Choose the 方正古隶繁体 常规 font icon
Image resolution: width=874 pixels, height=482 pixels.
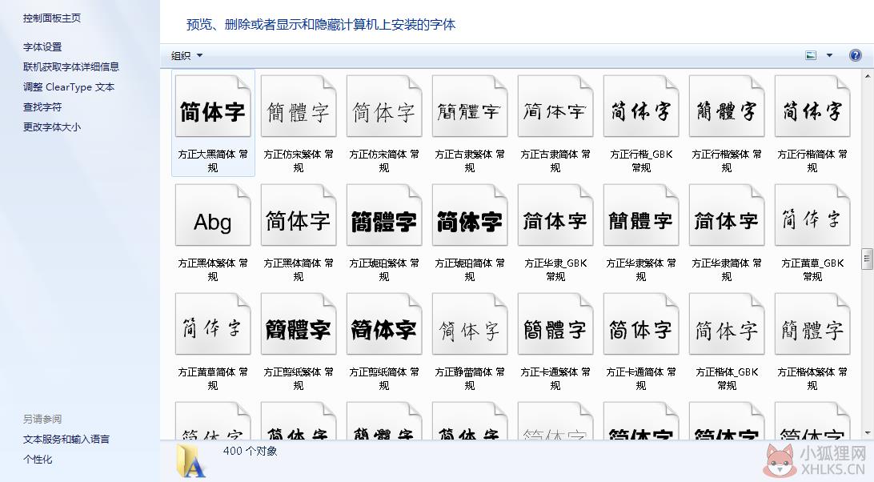470,106
